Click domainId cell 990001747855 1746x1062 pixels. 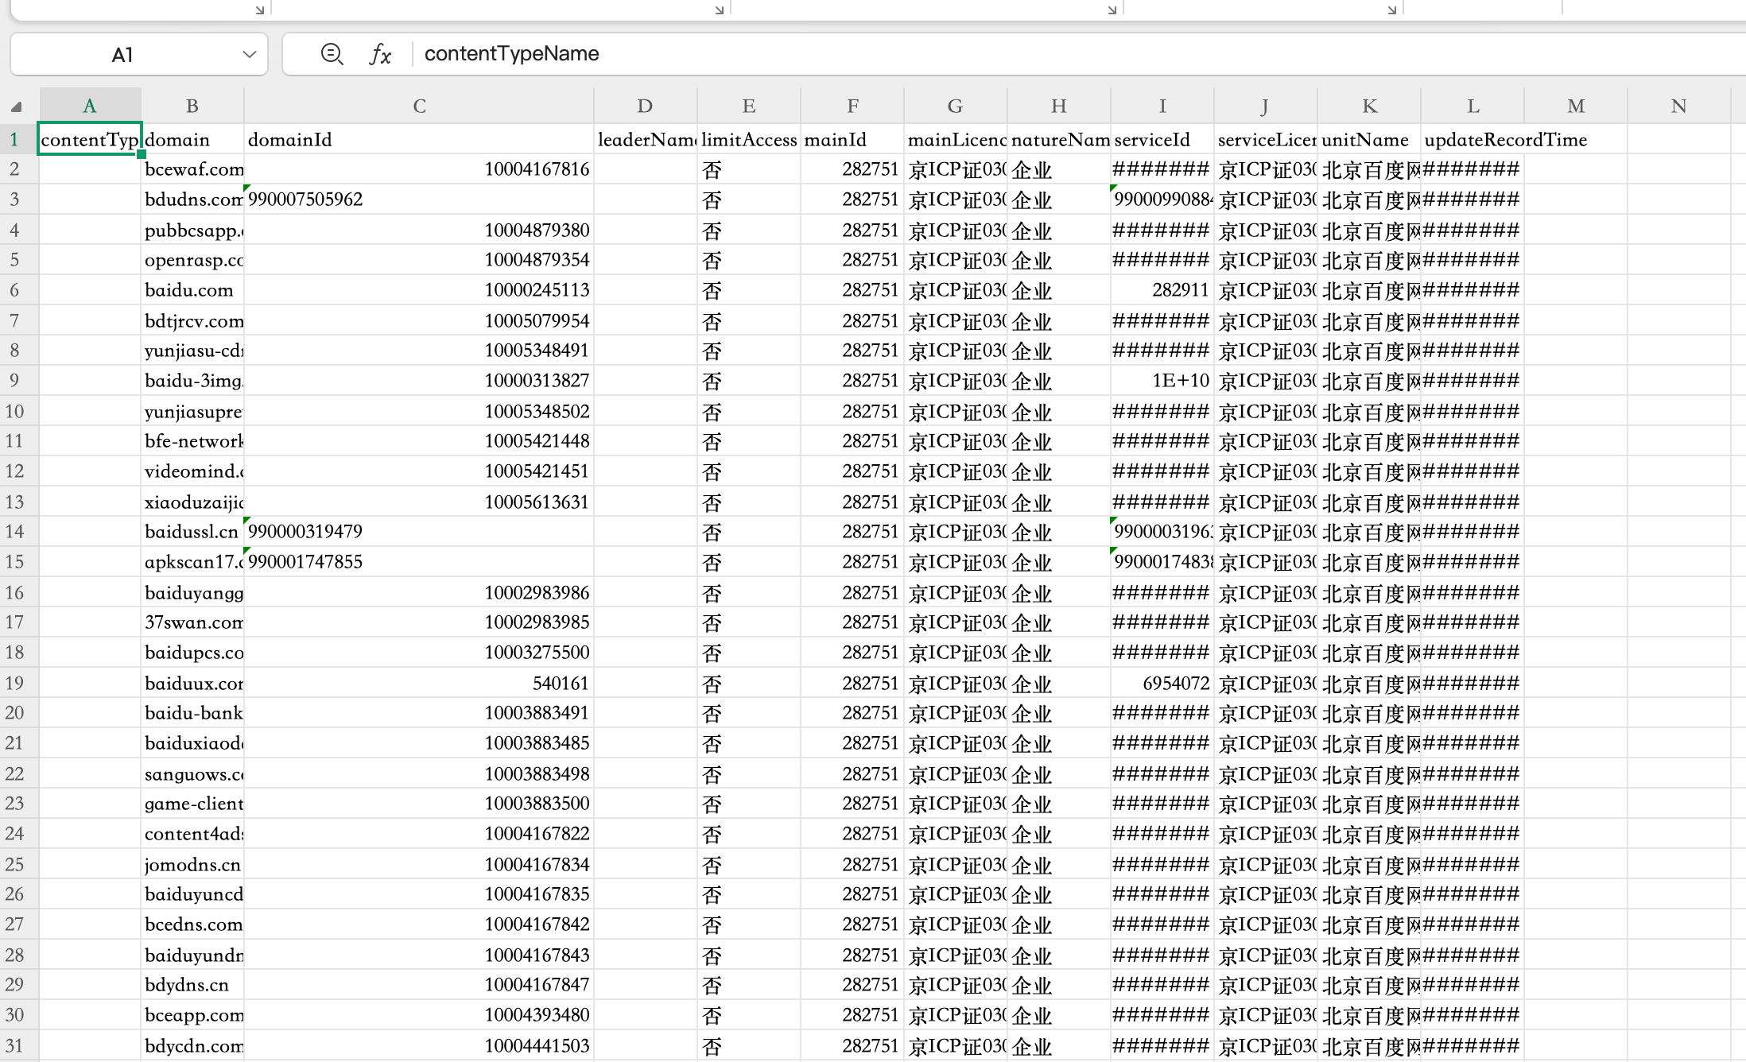(419, 562)
